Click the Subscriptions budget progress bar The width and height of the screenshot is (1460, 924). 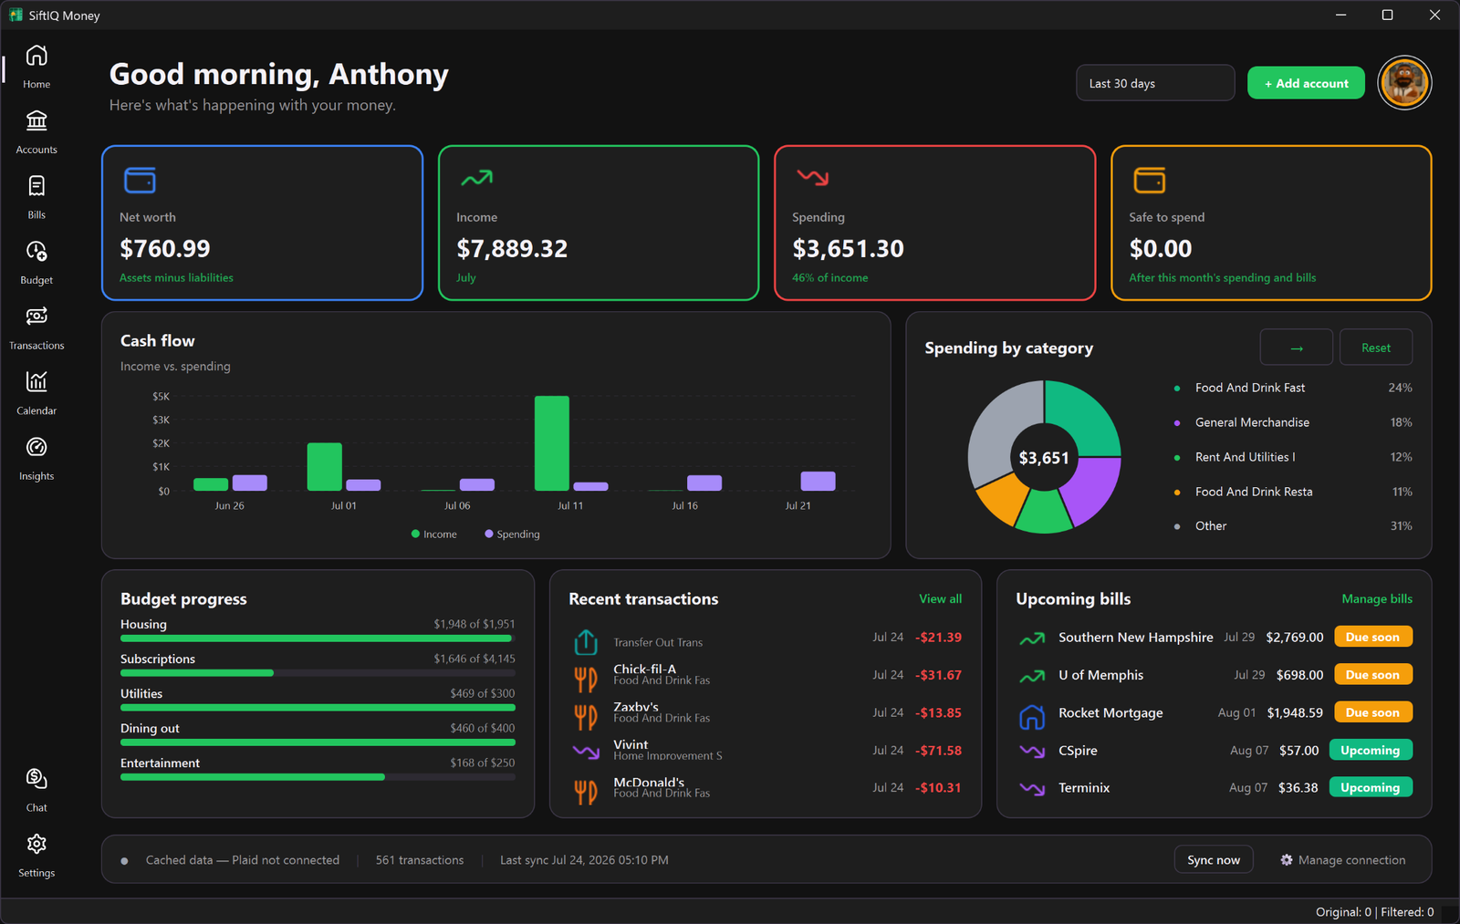318,673
